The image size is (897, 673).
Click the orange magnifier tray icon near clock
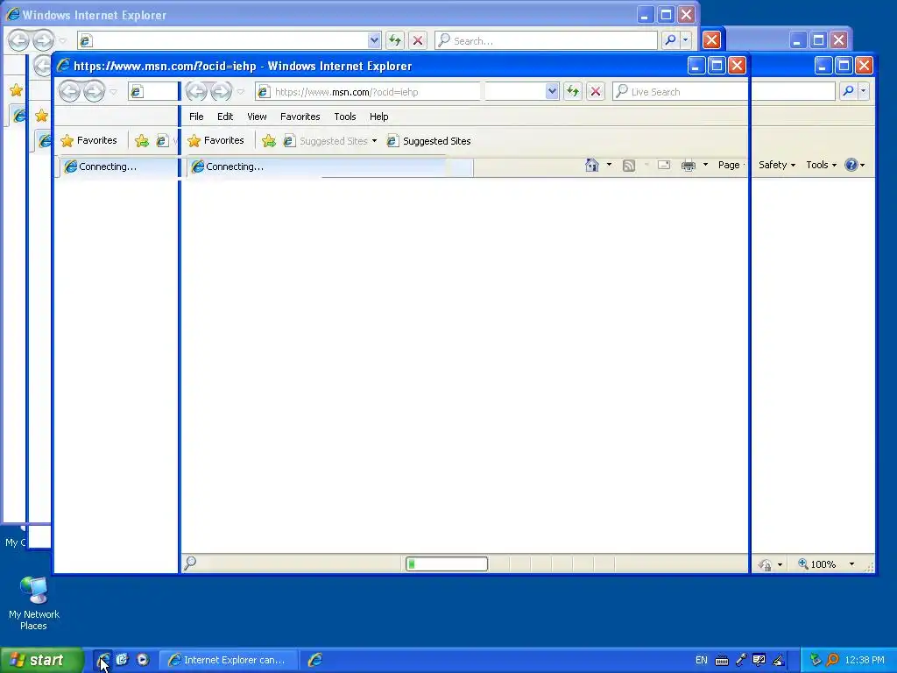pyautogui.click(x=832, y=660)
